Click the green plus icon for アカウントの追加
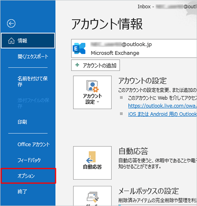 pos(77,65)
